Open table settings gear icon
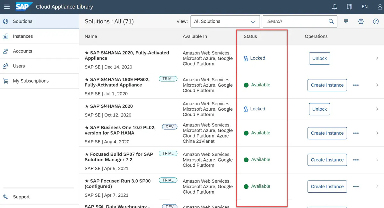The image size is (384, 208). pyautogui.click(x=361, y=21)
